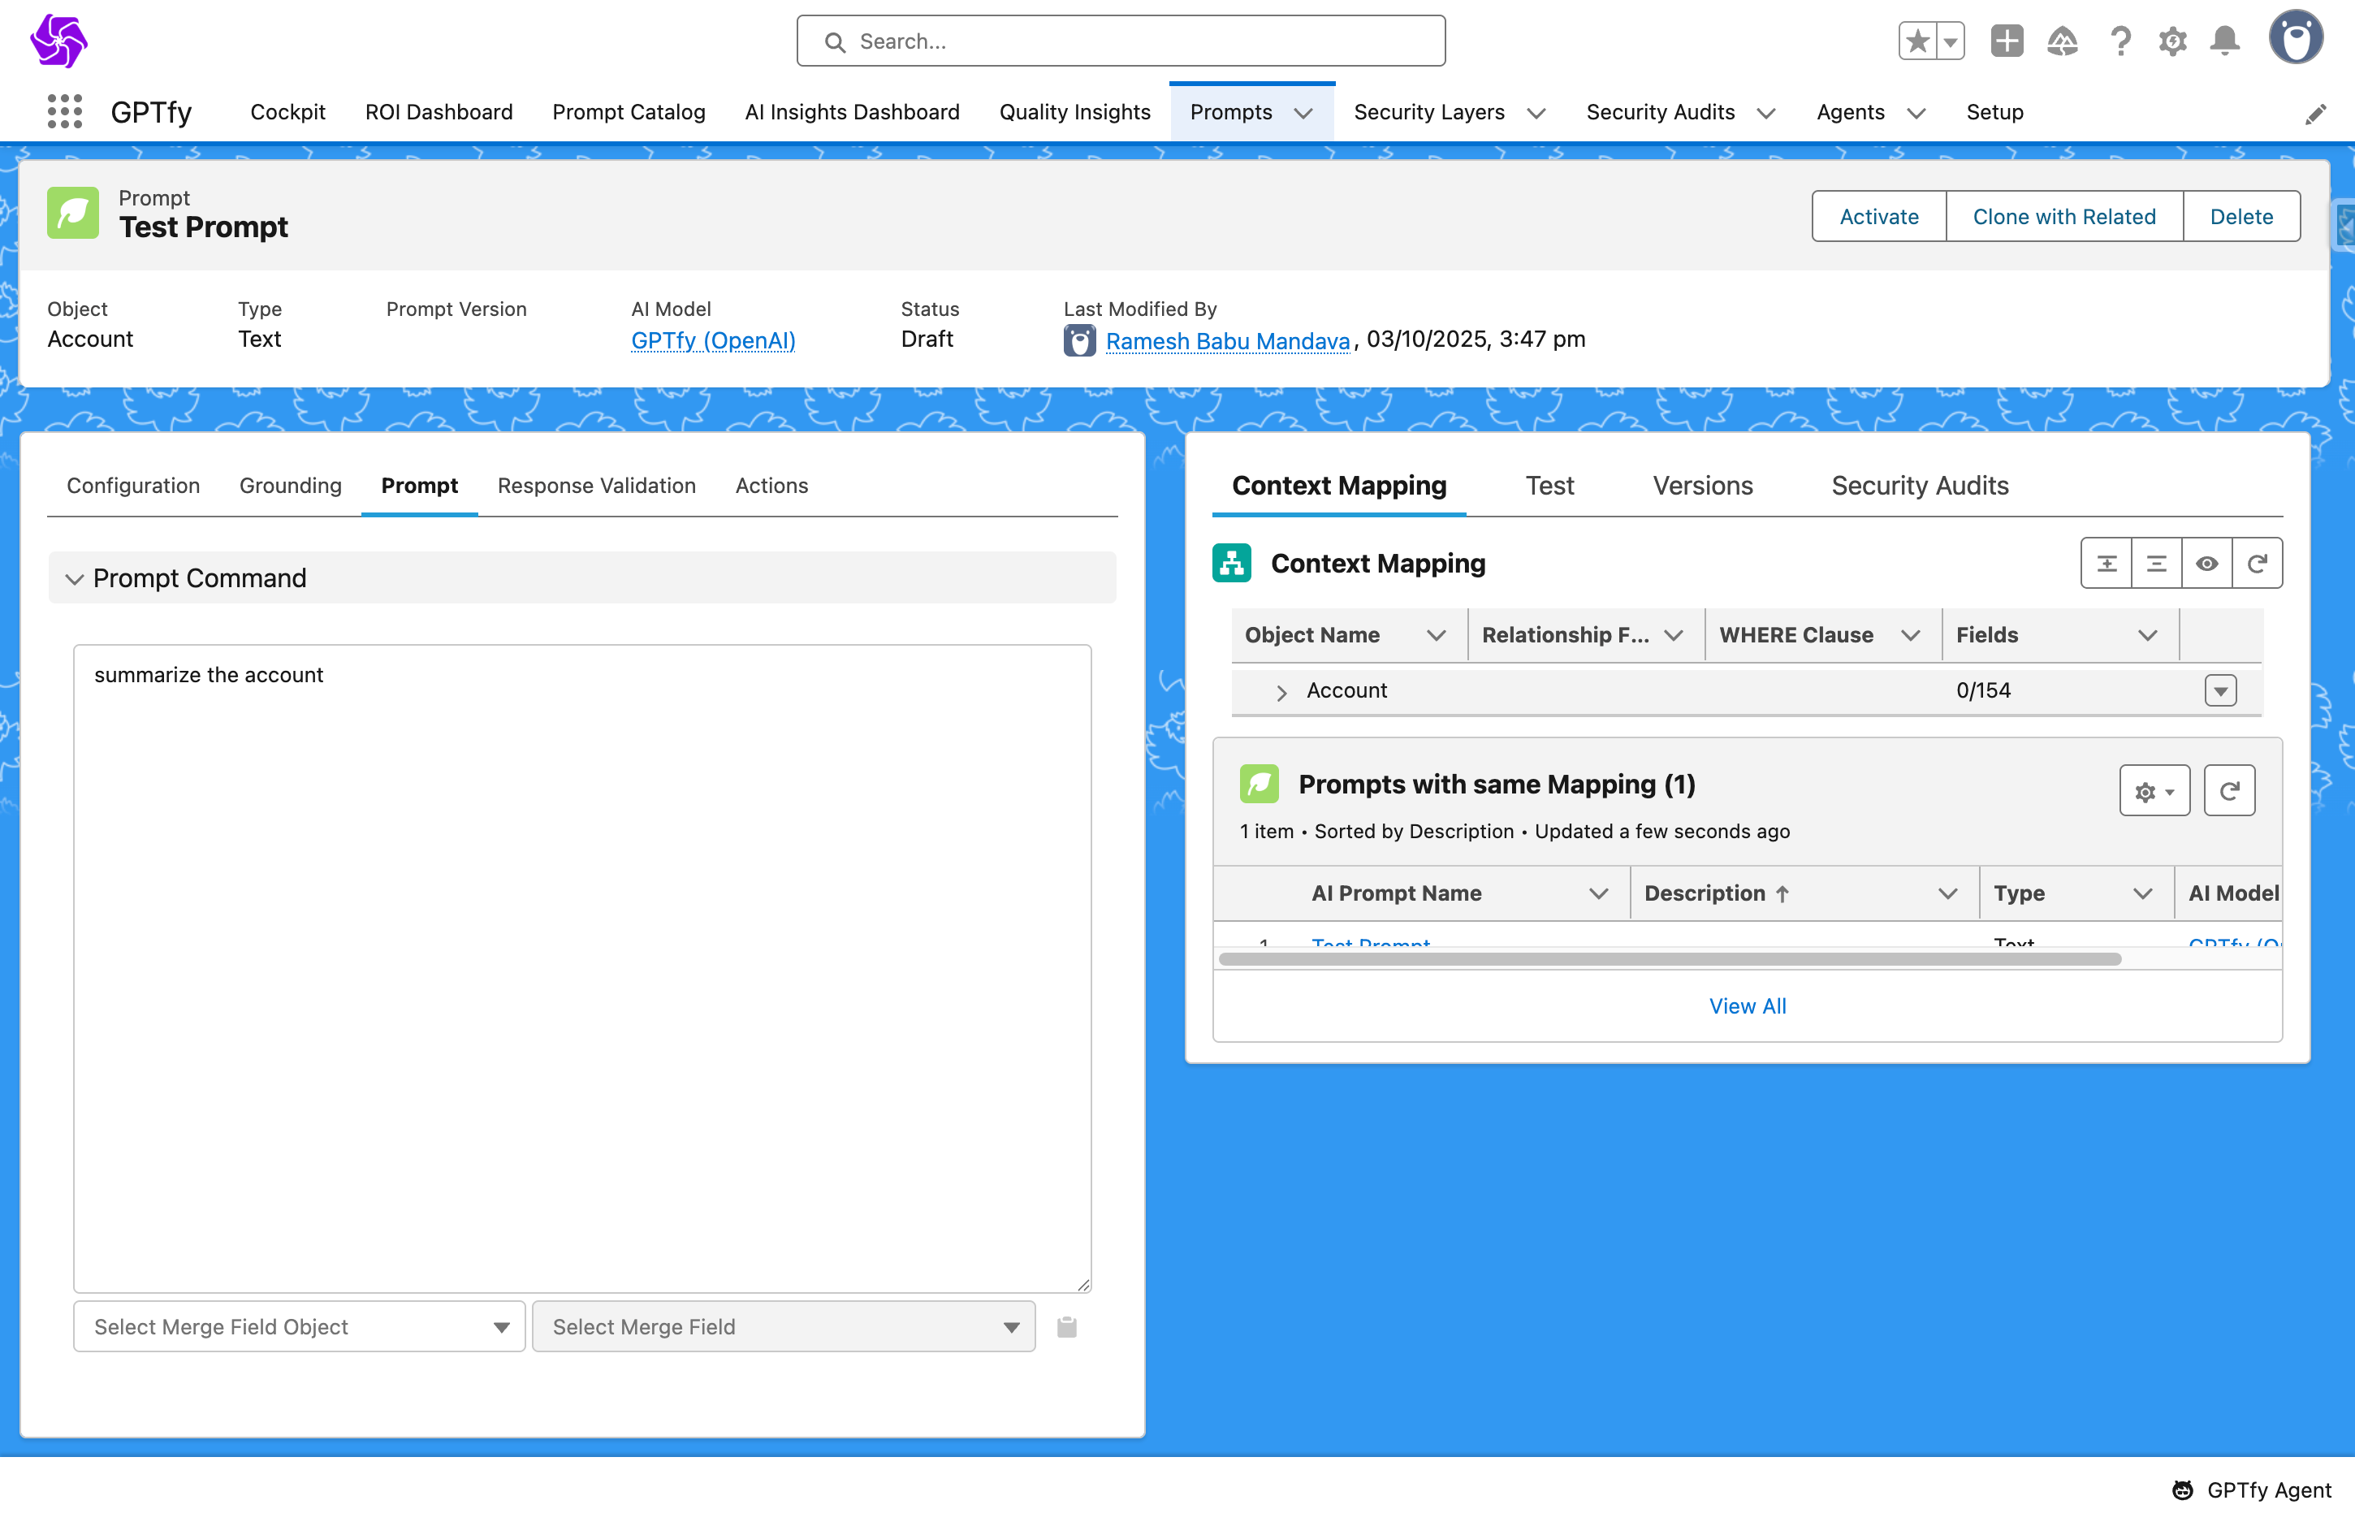Click the Activate button
Image resolution: width=2355 pixels, height=1522 pixels.
[x=1878, y=216]
